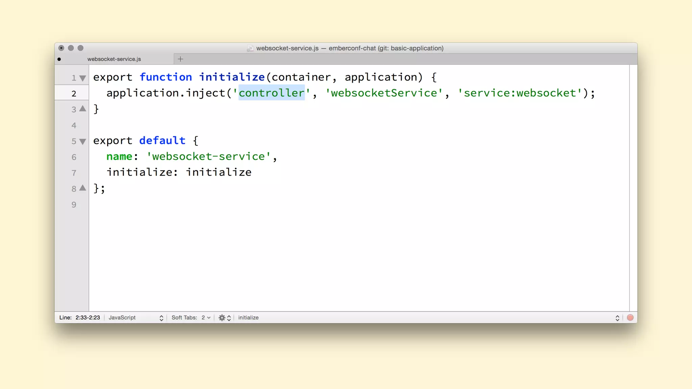Viewport: 692px width, 389px height.
Task: Click the Line 2:33-2:23 position field
Action: tap(80, 317)
